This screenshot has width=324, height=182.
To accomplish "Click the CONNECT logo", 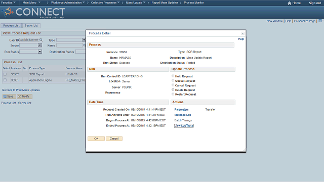I will (33, 12).
